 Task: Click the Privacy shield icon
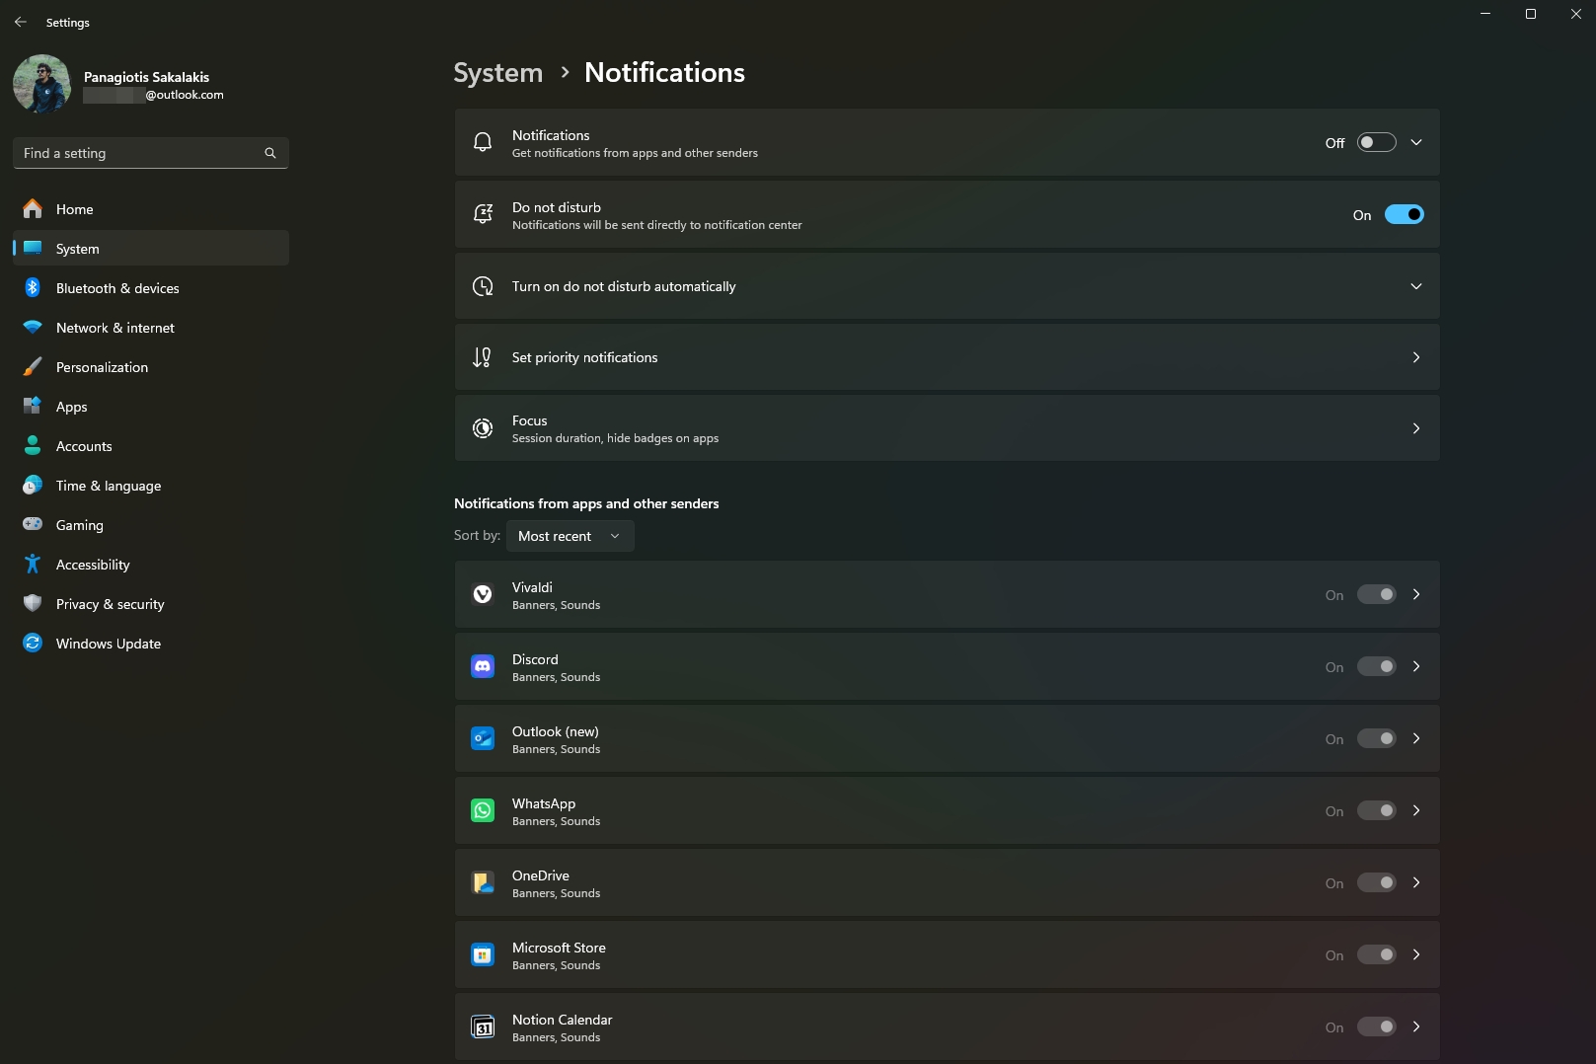tap(33, 603)
